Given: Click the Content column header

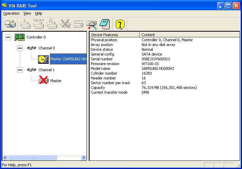Looking at the screenshot, I should click(190, 35).
